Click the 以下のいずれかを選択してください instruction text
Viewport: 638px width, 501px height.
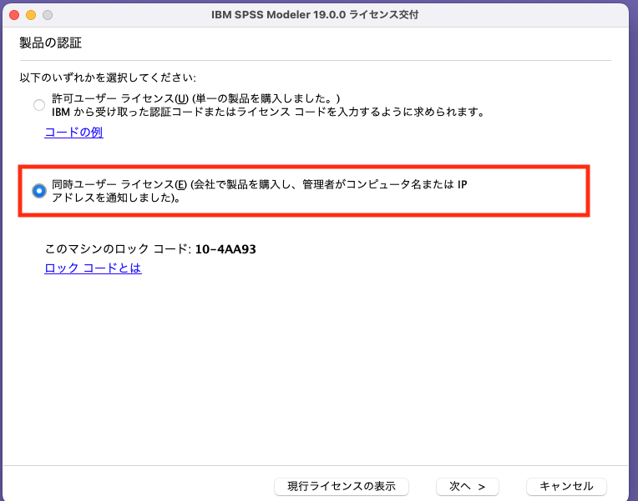coord(108,78)
